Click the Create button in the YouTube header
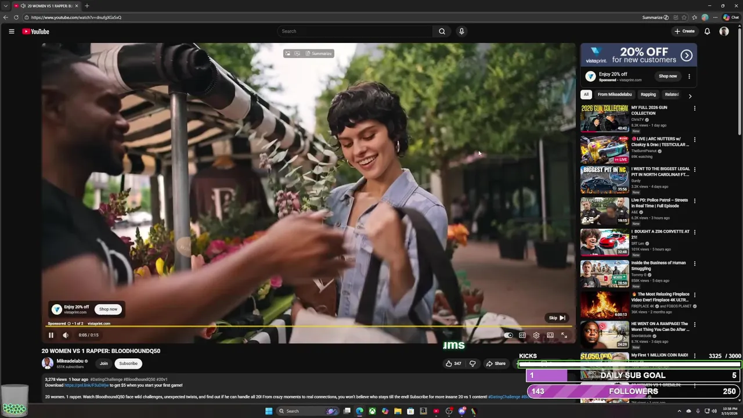The image size is (743, 418). point(684,31)
